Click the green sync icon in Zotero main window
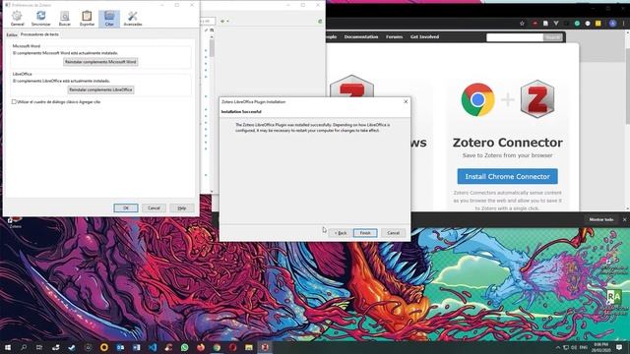Image resolution: width=630 pixels, height=354 pixels. 320,22
